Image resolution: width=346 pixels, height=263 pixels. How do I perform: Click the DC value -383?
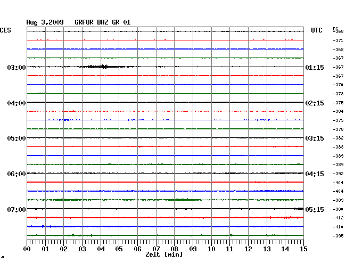point(338,147)
